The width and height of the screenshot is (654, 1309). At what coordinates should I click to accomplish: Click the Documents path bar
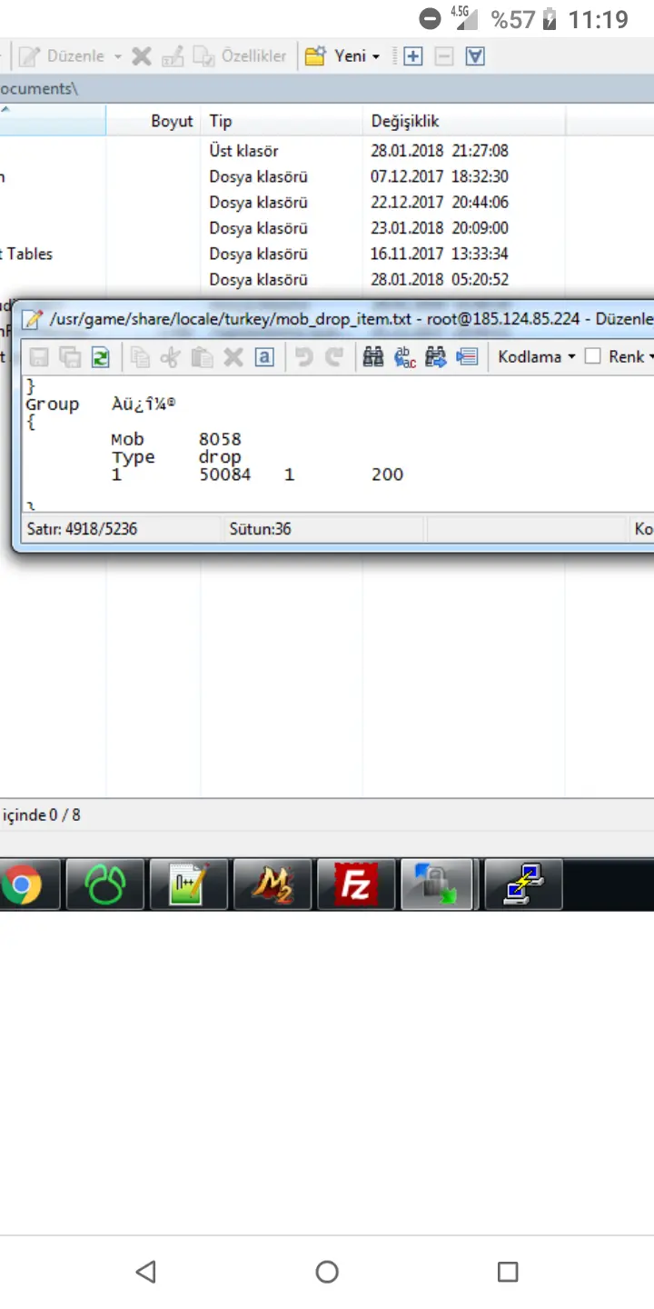point(327,89)
